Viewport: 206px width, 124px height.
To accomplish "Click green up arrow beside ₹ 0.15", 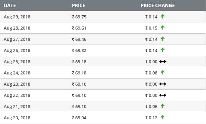I will (x=163, y=27).
